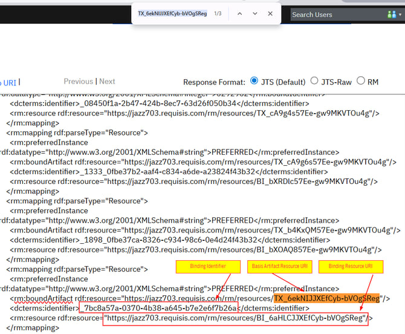
Task: Select the RM response format option
Action: tap(361, 81)
